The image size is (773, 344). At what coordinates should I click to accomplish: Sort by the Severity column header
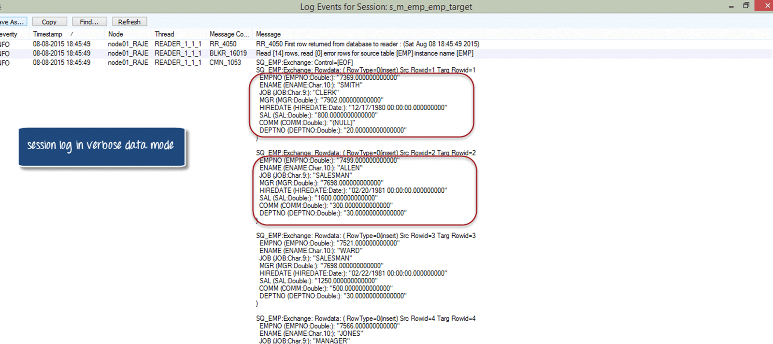pos(9,34)
